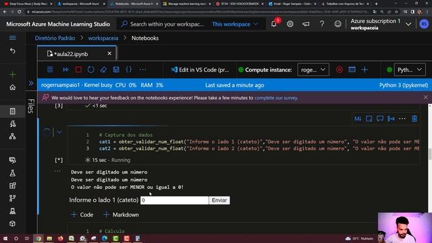The height and width of the screenshot is (243, 432).
Task: Click Edit in VS Code button
Action: click(200, 70)
